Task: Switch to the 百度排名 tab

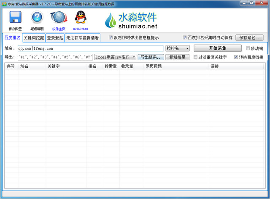Action: pyautogui.click(x=12, y=37)
